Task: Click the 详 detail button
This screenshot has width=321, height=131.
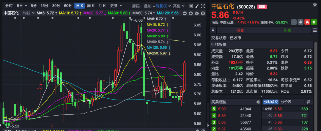Action: pos(308,102)
